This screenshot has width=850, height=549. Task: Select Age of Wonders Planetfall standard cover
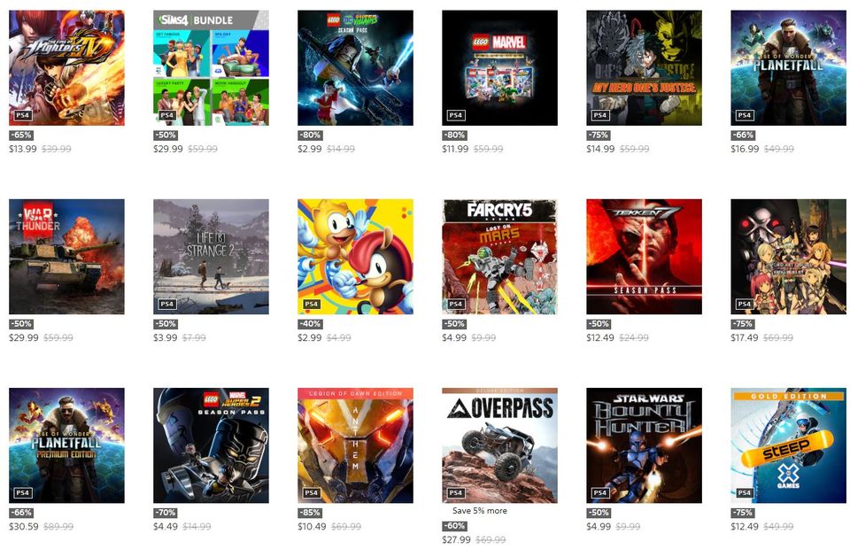[x=788, y=68]
